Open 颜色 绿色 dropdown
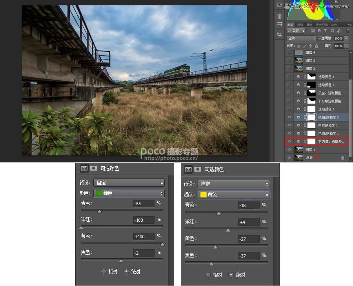353x286 pixels. tap(129, 193)
